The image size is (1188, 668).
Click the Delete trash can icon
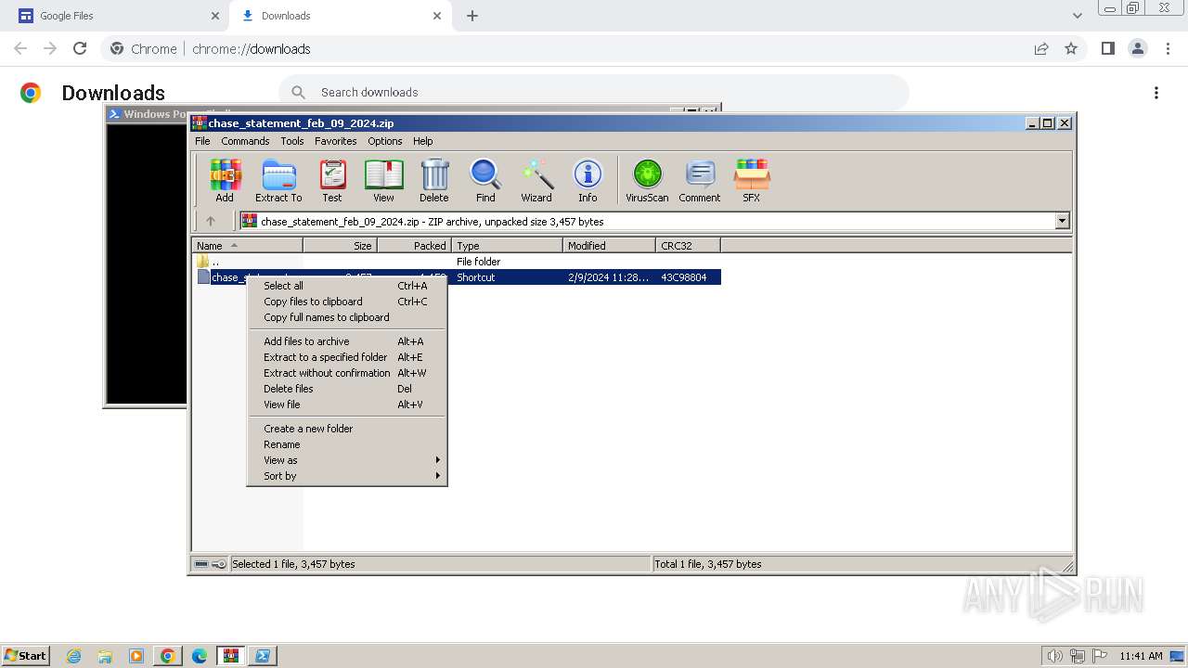tap(433, 180)
